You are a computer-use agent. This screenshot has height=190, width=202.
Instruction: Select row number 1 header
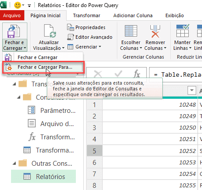pyautogui.click(x=94, y=104)
